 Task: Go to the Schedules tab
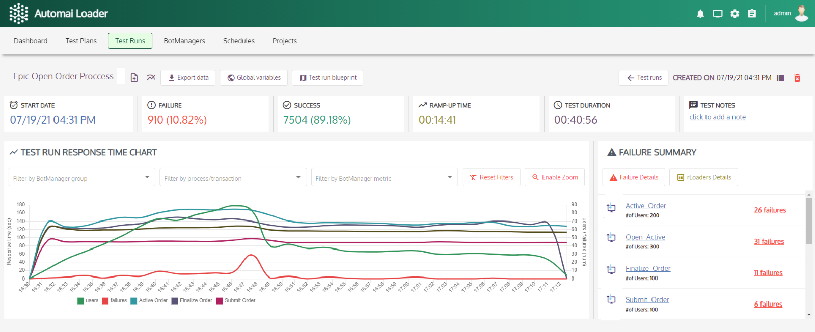click(x=238, y=41)
